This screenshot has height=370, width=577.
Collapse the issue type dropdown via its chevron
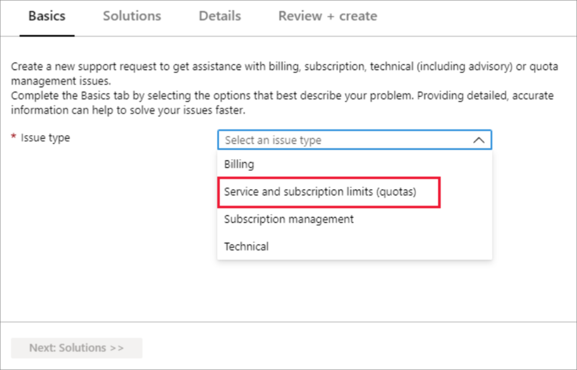point(479,140)
